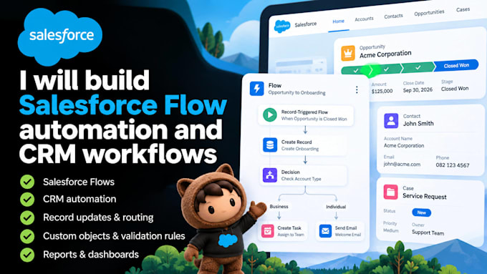Select the Send Email Welcome Email node
This screenshot has width=487, height=274.
click(x=340, y=231)
